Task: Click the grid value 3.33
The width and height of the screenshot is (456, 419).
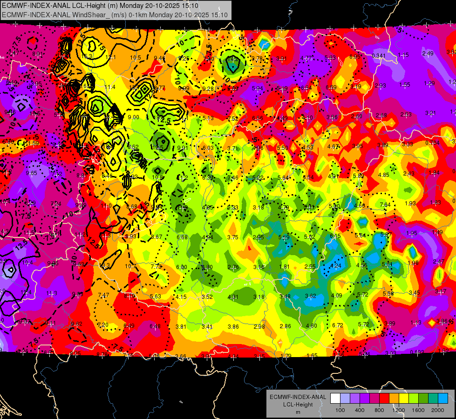Action: tap(408, 144)
